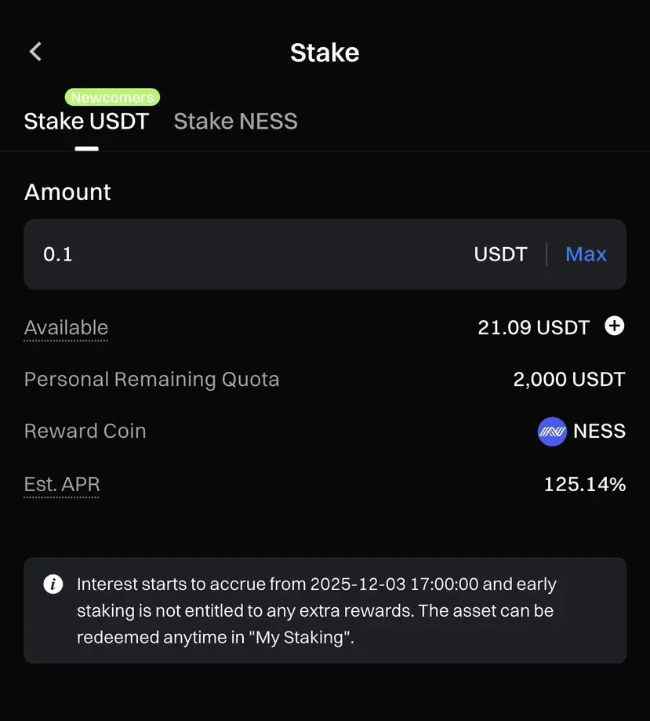
Task: Tap the NESS reward coin name
Action: coord(599,432)
